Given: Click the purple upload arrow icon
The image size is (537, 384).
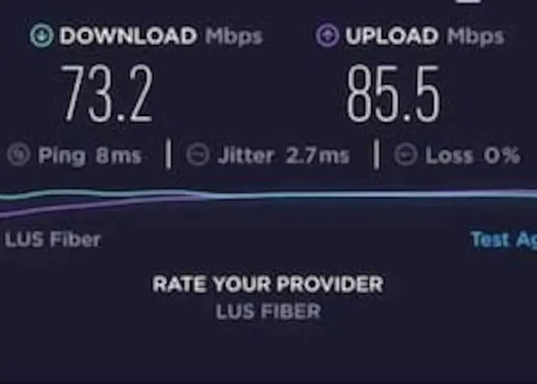Looking at the screenshot, I should (328, 35).
